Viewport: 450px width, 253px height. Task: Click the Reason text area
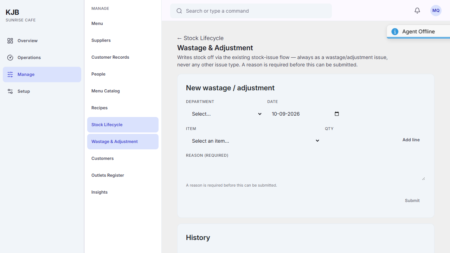click(x=306, y=171)
